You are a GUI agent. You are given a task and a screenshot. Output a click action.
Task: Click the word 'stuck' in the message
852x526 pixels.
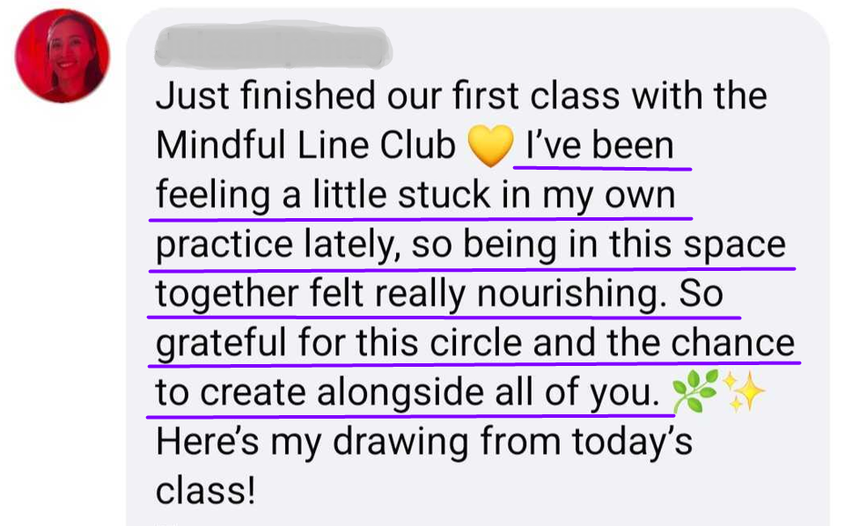click(444, 195)
